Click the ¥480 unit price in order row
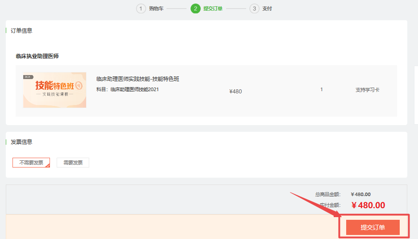Image resolution: width=418 pixels, height=239 pixels. [235, 92]
